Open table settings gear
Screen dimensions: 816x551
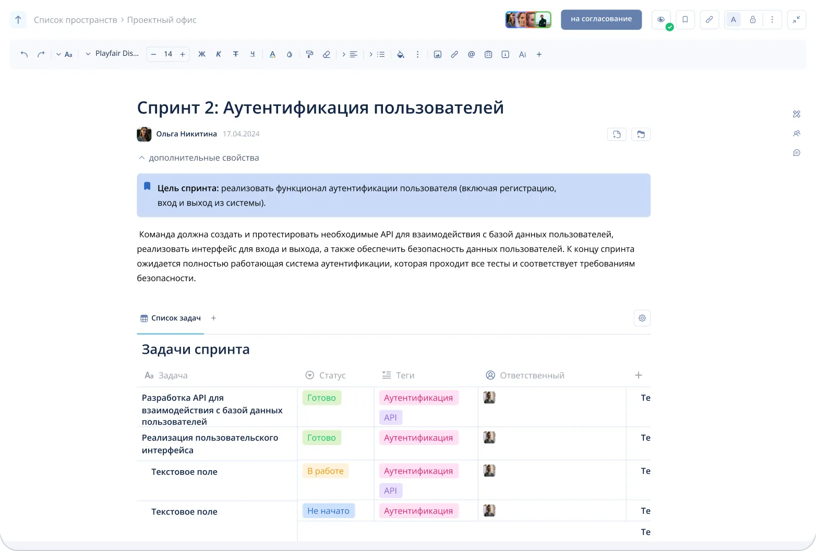tap(642, 318)
